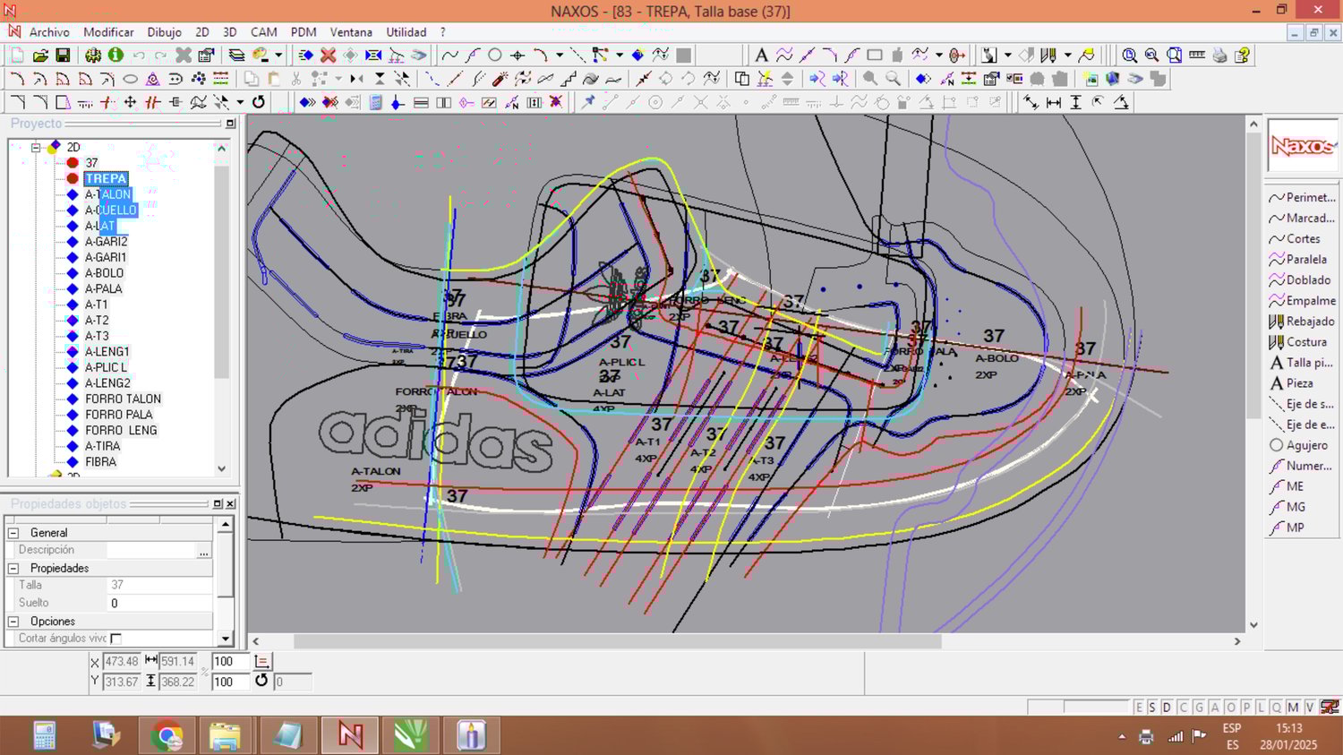Collapse the Opciones section
The image size is (1343, 755).
13,622
